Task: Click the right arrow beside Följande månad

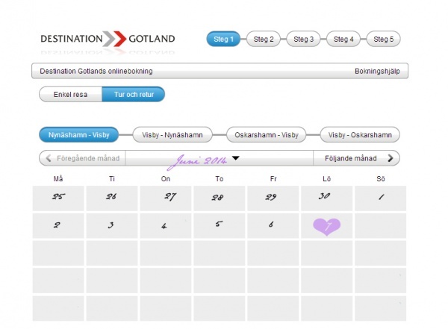Action: (x=391, y=158)
